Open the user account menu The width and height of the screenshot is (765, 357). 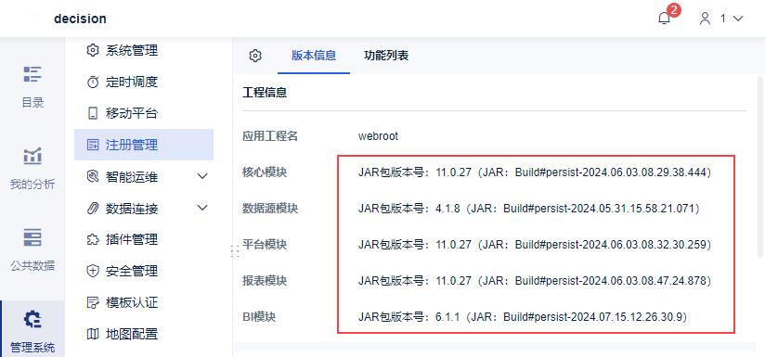tap(720, 19)
